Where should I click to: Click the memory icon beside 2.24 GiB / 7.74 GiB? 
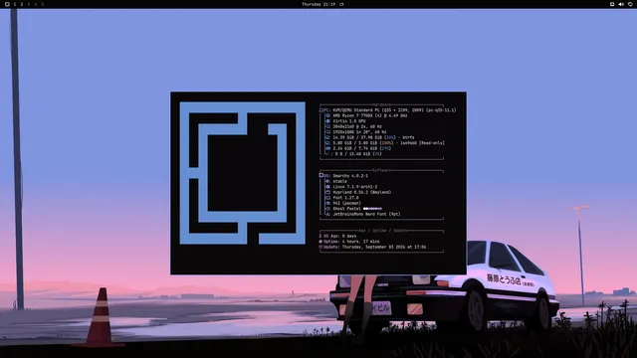coord(327,148)
